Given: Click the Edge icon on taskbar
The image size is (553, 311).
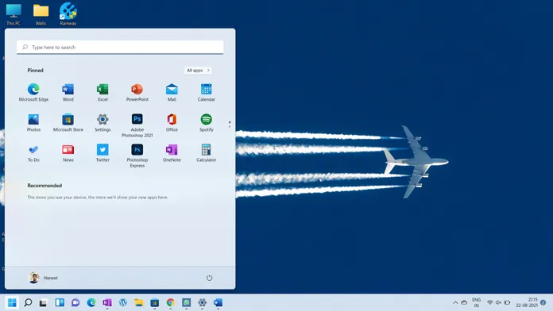Looking at the screenshot, I should click(91, 302).
